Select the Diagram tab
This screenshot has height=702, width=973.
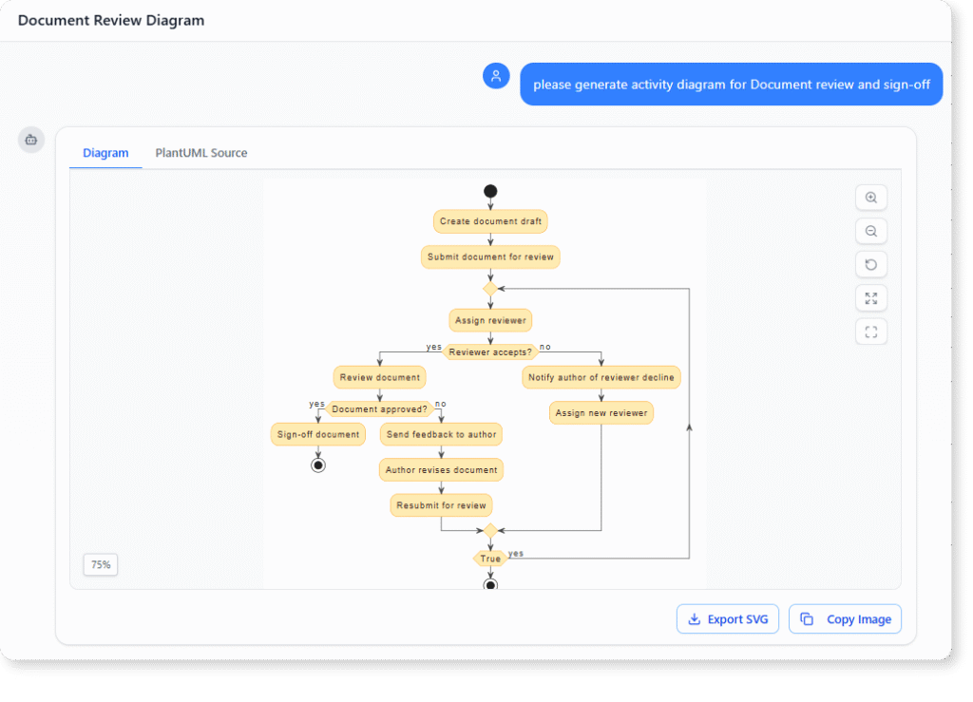pyautogui.click(x=105, y=153)
